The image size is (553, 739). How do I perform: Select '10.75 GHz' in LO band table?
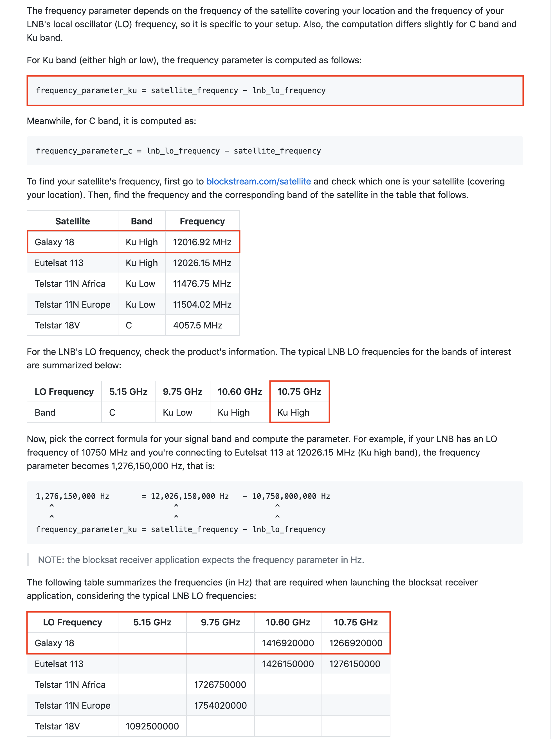click(x=299, y=391)
